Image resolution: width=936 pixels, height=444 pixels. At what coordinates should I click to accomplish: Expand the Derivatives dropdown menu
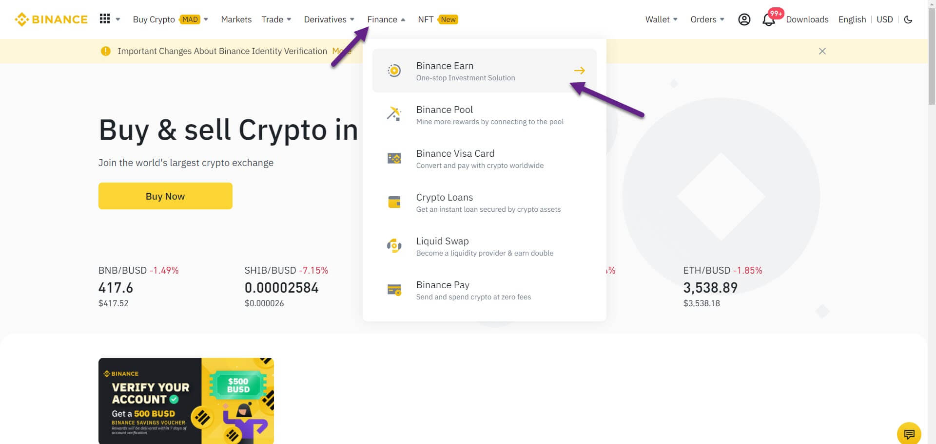(x=329, y=19)
